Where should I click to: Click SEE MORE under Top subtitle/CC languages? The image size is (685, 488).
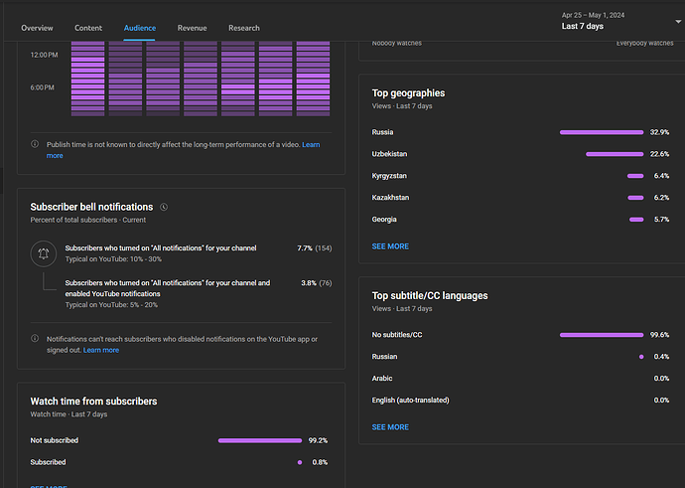390,426
